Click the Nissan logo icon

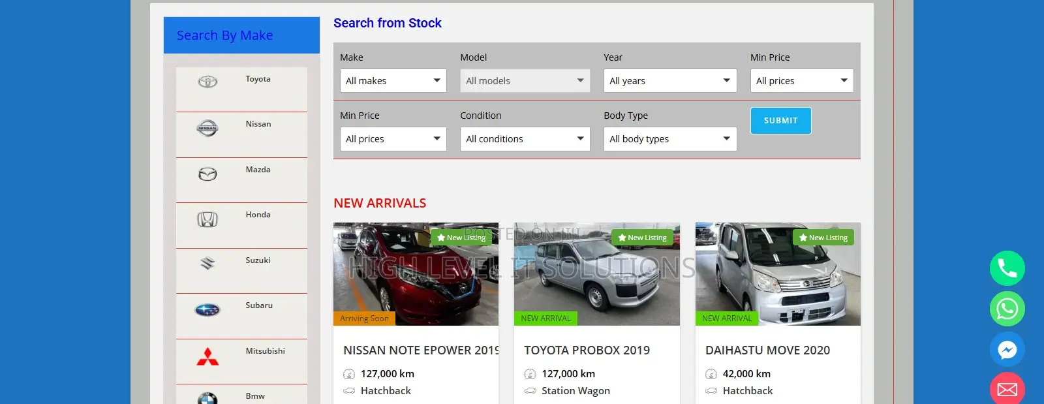point(207,128)
